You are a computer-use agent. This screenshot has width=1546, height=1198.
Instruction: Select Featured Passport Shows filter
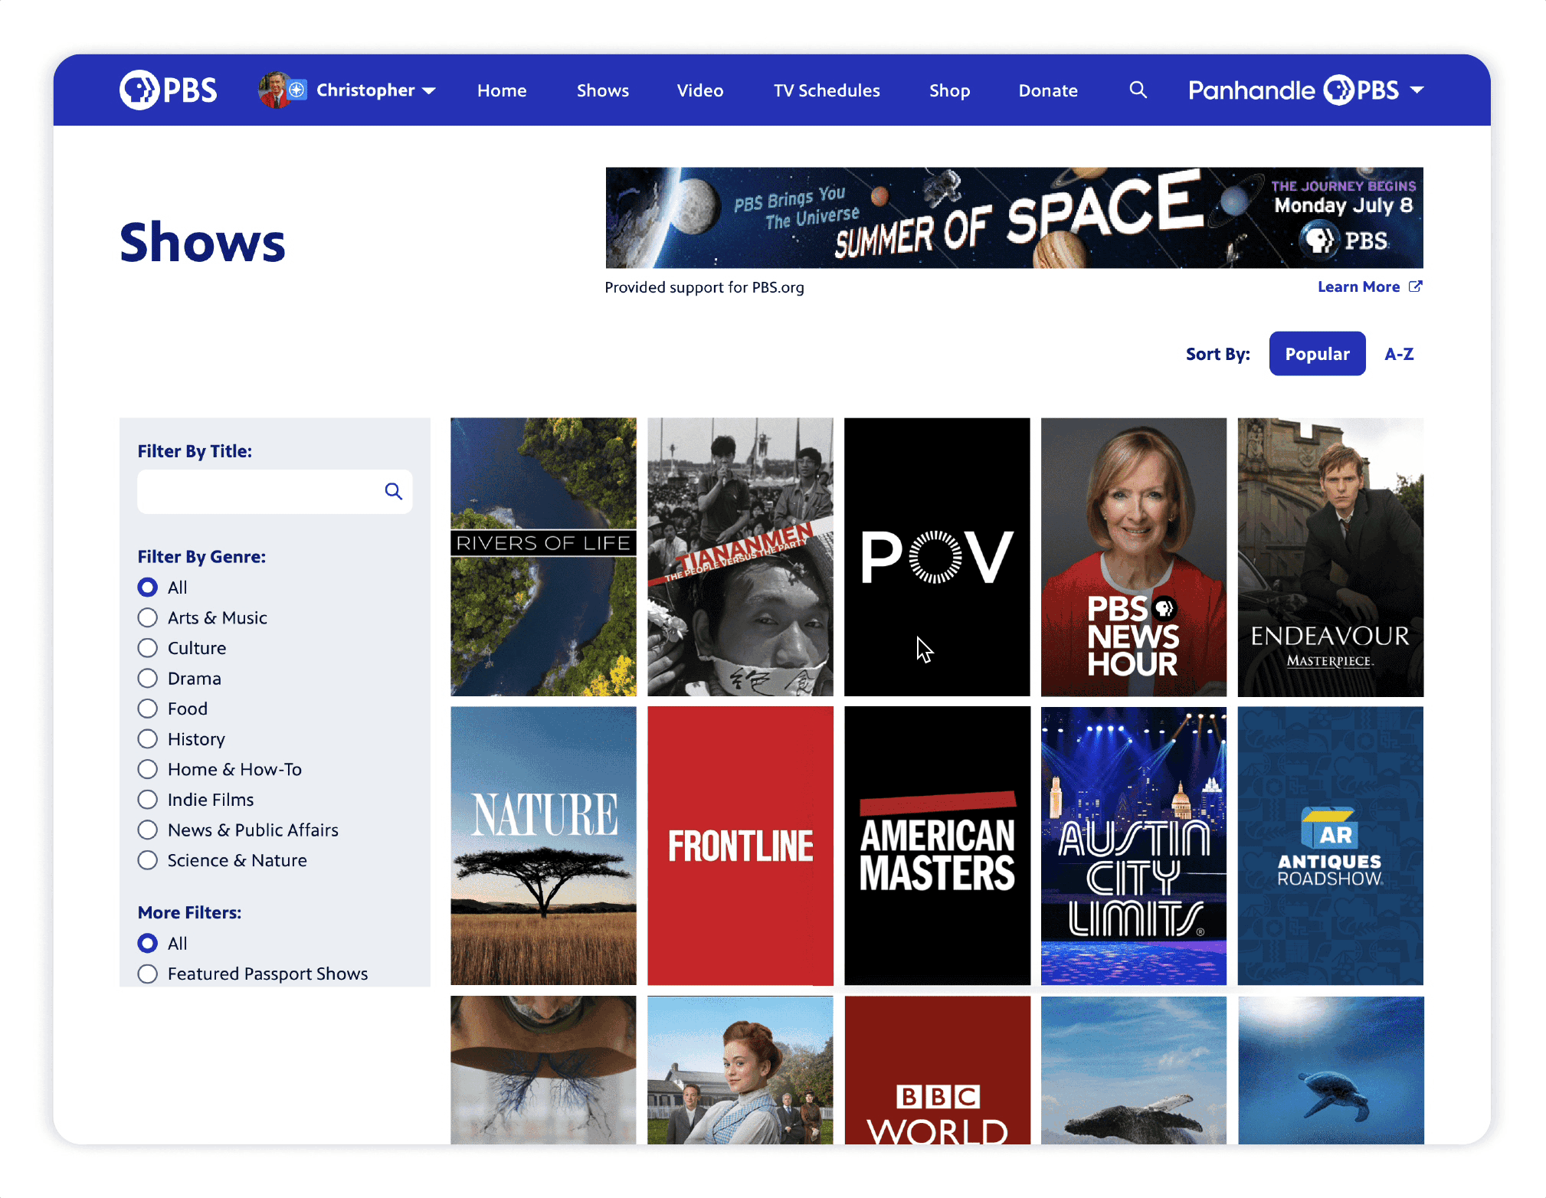tap(147, 974)
